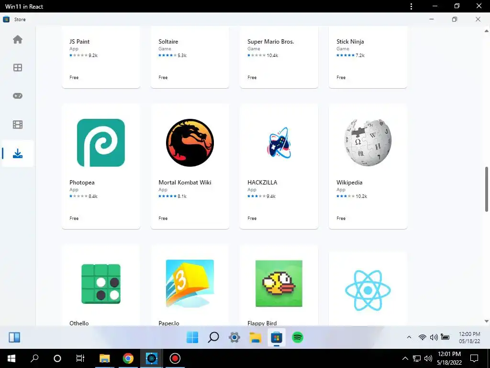This screenshot has height=368, width=490.
Task: Open Chrome in the host taskbar
Action: point(128,358)
